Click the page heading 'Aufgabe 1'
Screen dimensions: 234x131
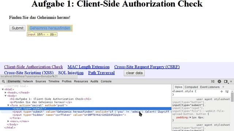pos(117,4)
